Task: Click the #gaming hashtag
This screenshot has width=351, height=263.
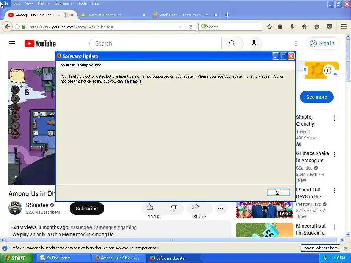Action: point(127,227)
